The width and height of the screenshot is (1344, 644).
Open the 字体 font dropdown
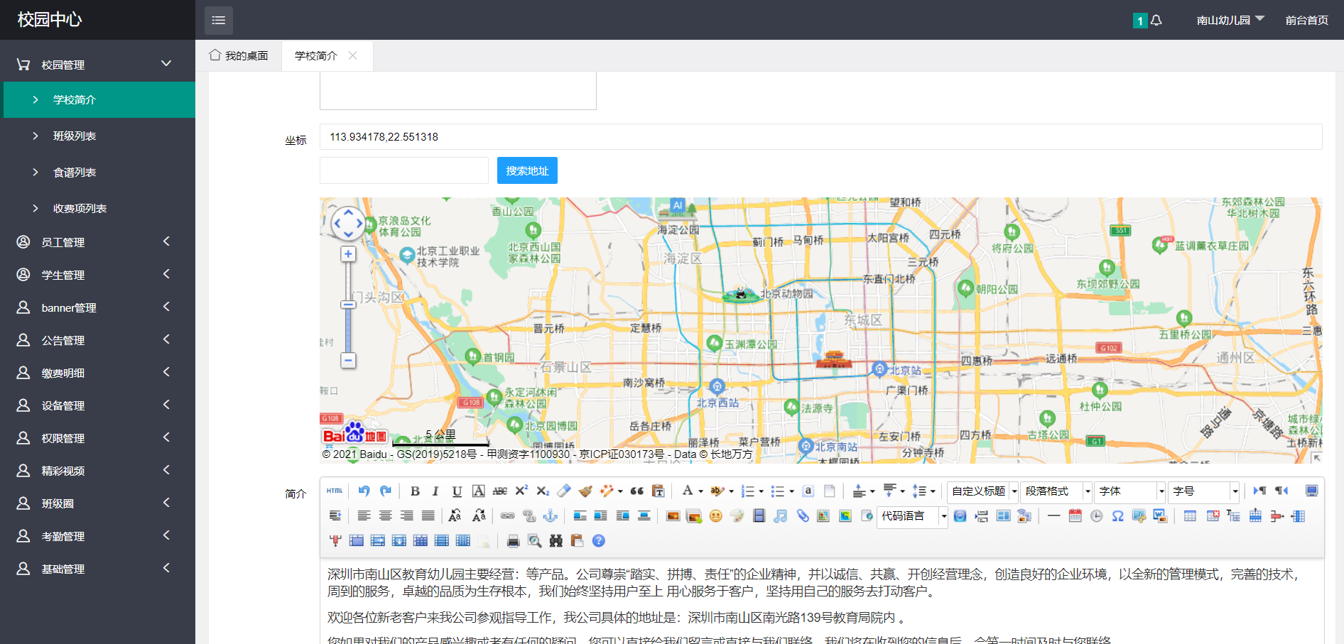click(1130, 491)
